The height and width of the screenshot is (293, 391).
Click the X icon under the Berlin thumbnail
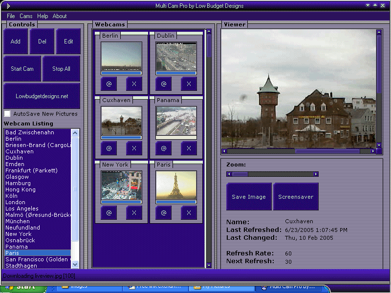[134, 84]
